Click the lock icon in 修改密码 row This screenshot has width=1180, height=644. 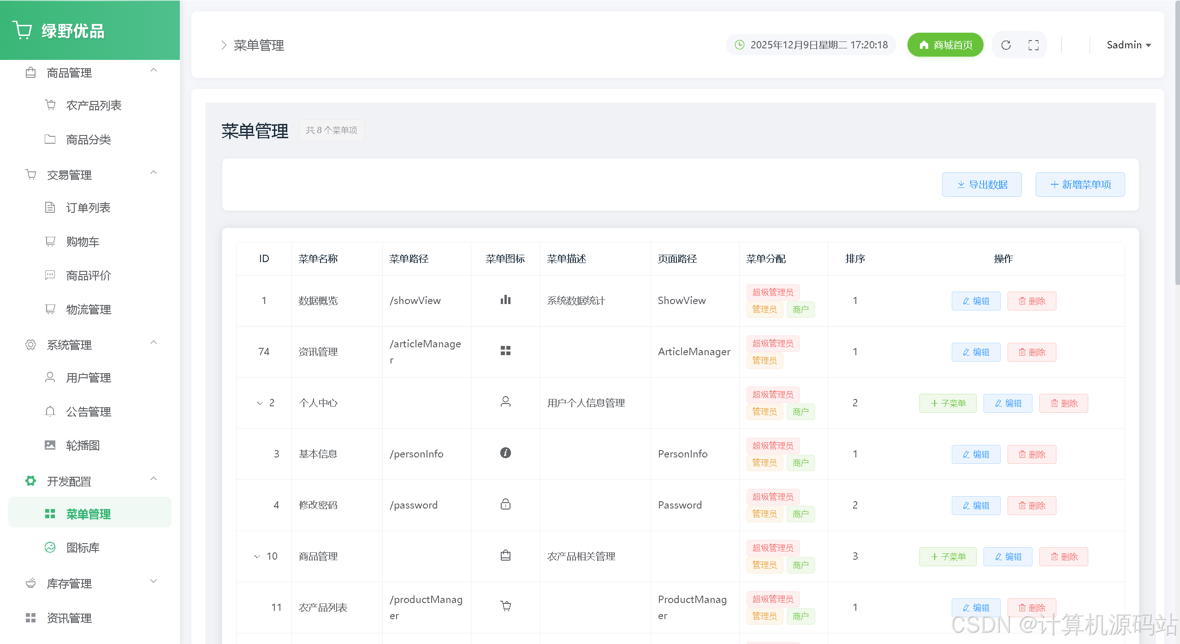point(505,504)
